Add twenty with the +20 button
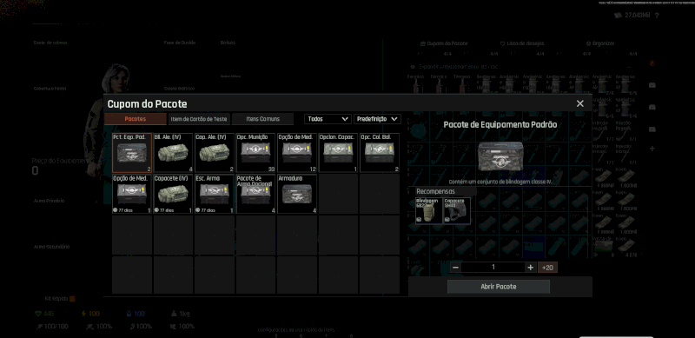 [547, 268]
